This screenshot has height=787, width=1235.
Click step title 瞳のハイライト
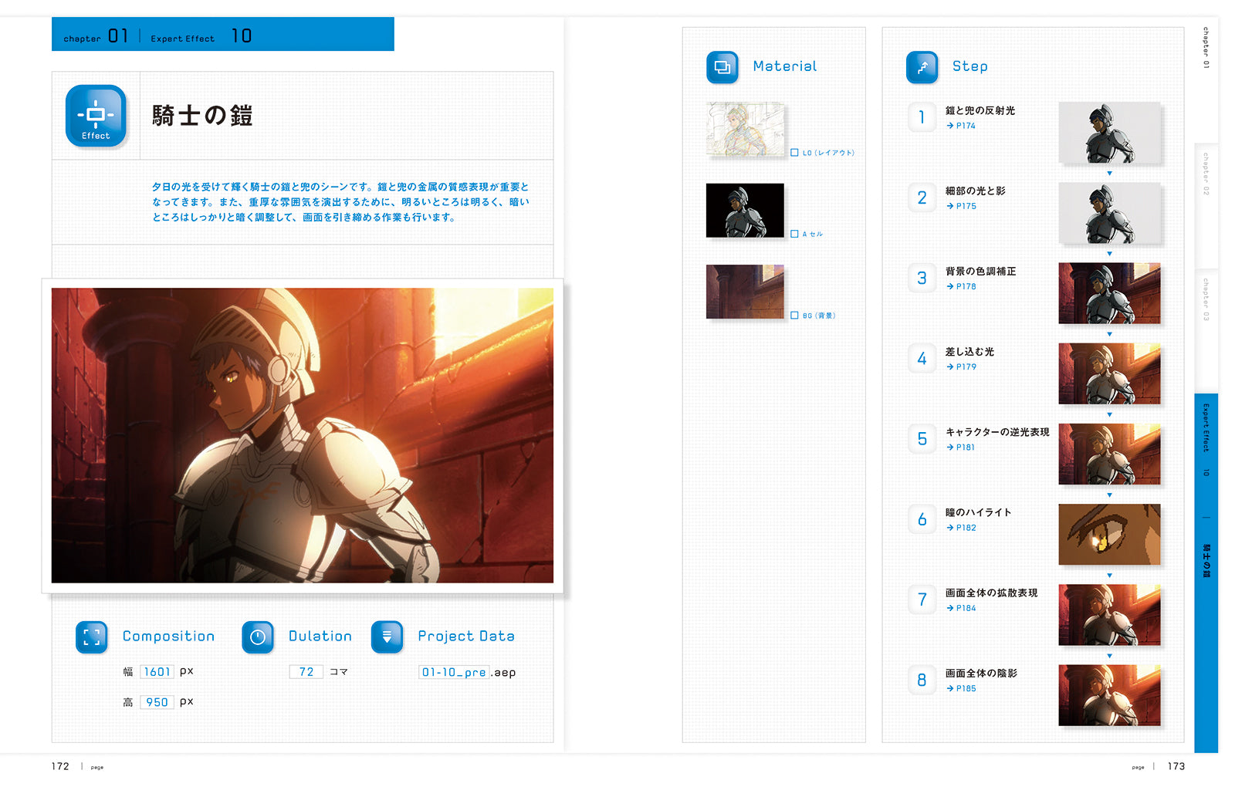click(x=978, y=512)
